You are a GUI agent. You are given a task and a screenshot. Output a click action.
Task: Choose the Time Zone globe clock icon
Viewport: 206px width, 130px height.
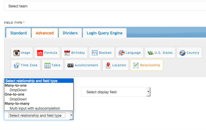pos(17,65)
